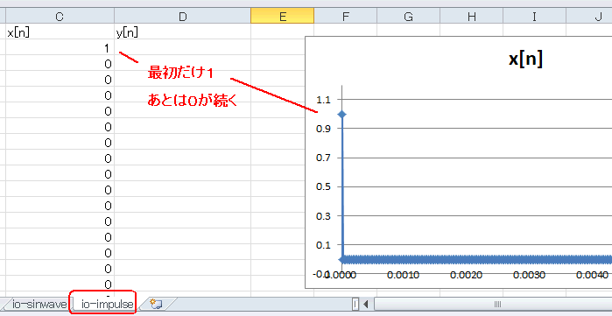Select the io-impulse sheet tab

pyautogui.click(x=107, y=304)
